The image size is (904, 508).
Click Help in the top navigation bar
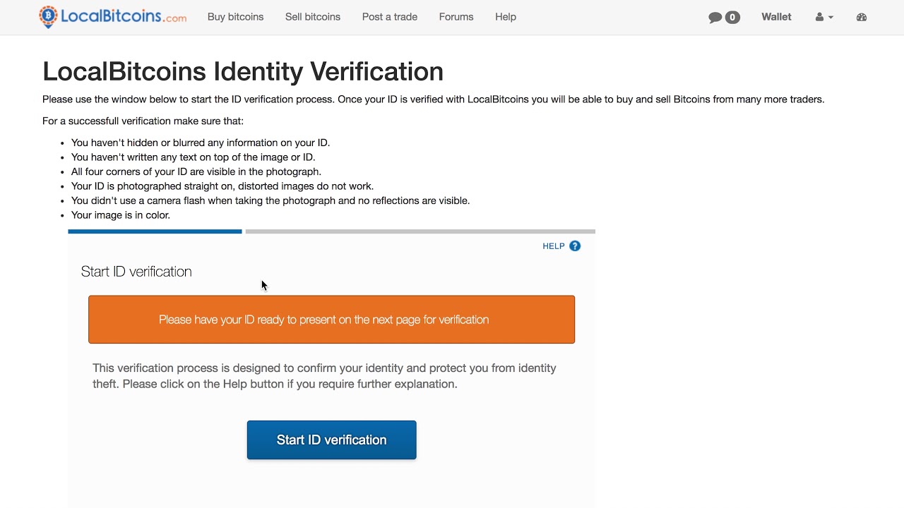click(x=505, y=17)
